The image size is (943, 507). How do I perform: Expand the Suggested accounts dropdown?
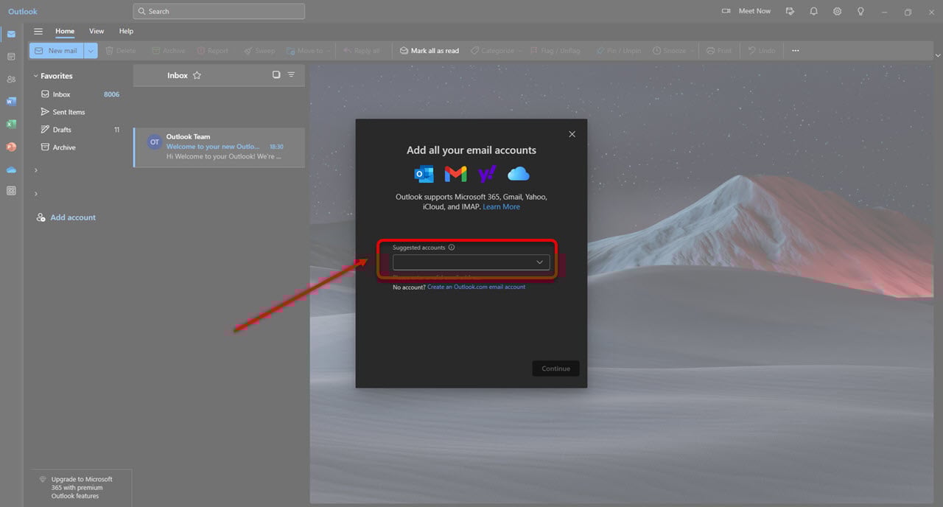[539, 262]
